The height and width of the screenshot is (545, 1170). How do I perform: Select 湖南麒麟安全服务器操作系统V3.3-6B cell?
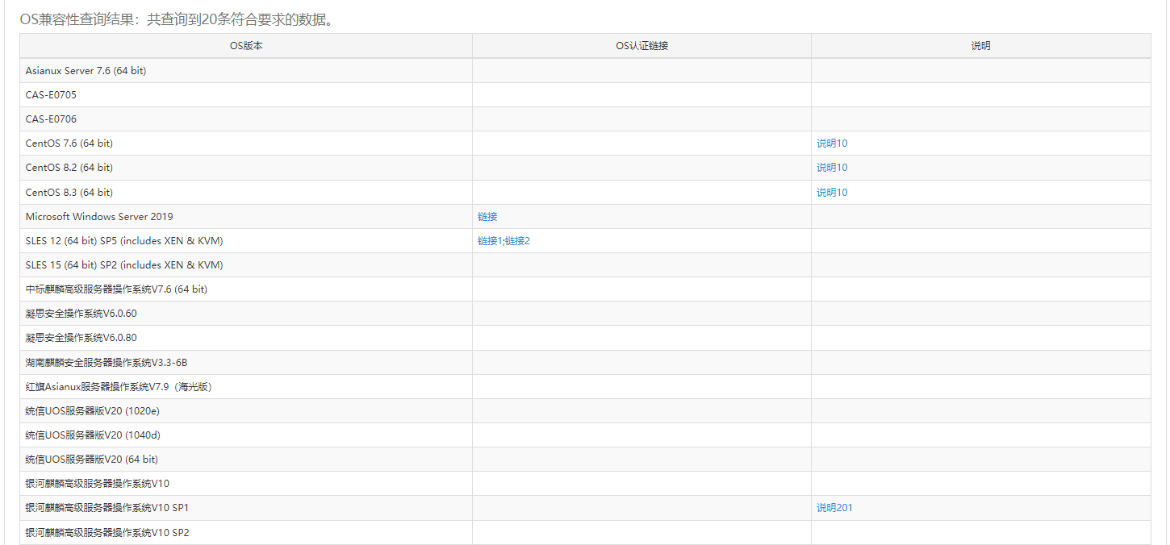coord(246,363)
